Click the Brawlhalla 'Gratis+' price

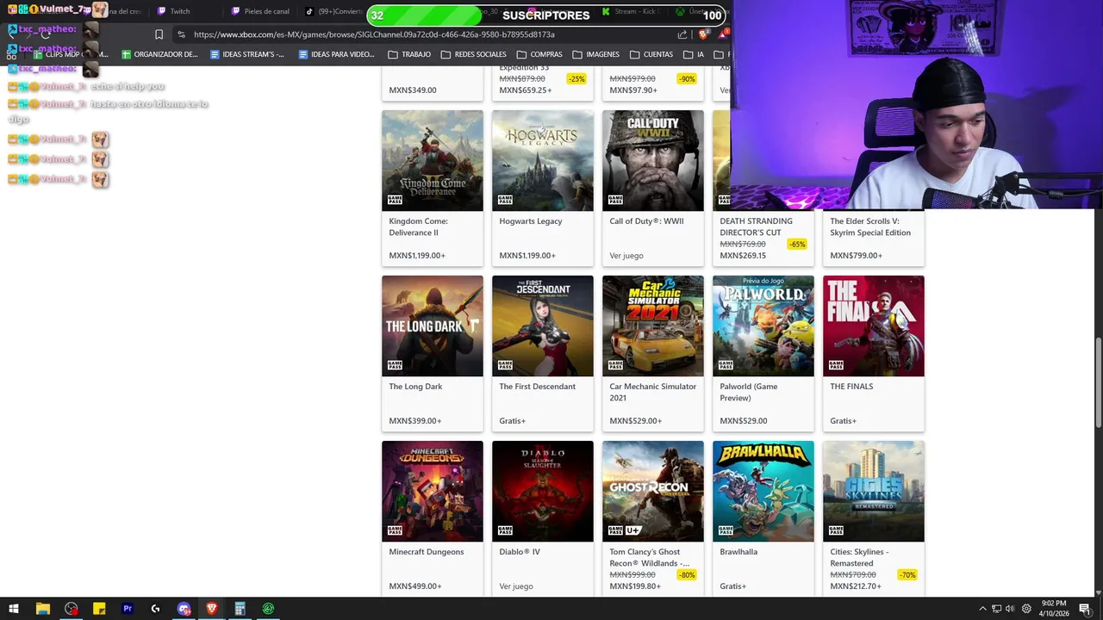pos(732,586)
